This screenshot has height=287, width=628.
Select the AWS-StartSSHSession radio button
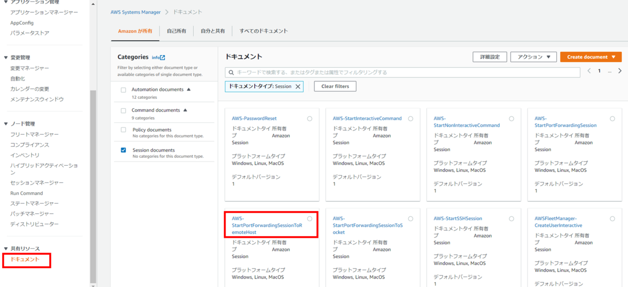[512, 219]
